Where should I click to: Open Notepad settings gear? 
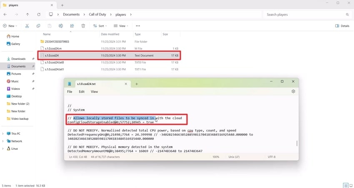293,91
